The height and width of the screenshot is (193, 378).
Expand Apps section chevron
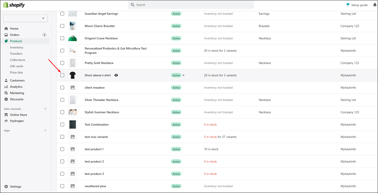click(45, 130)
